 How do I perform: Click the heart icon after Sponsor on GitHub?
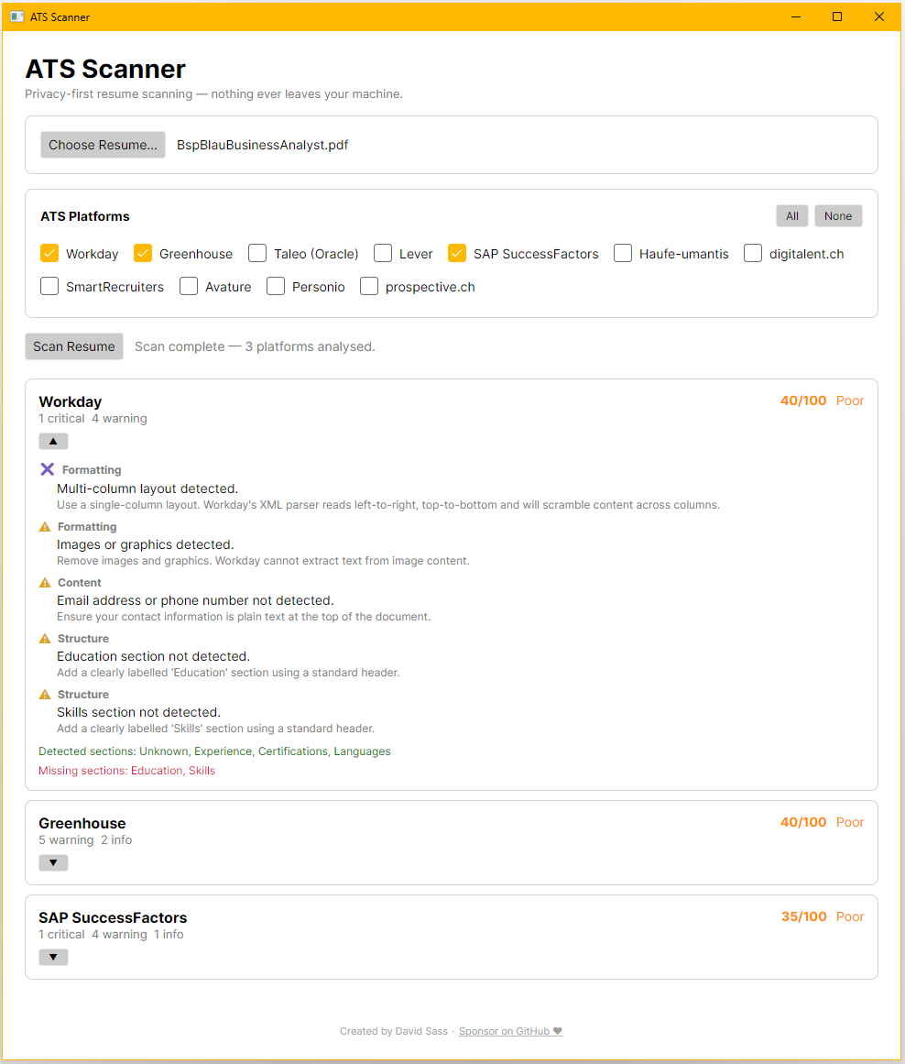(558, 1031)
